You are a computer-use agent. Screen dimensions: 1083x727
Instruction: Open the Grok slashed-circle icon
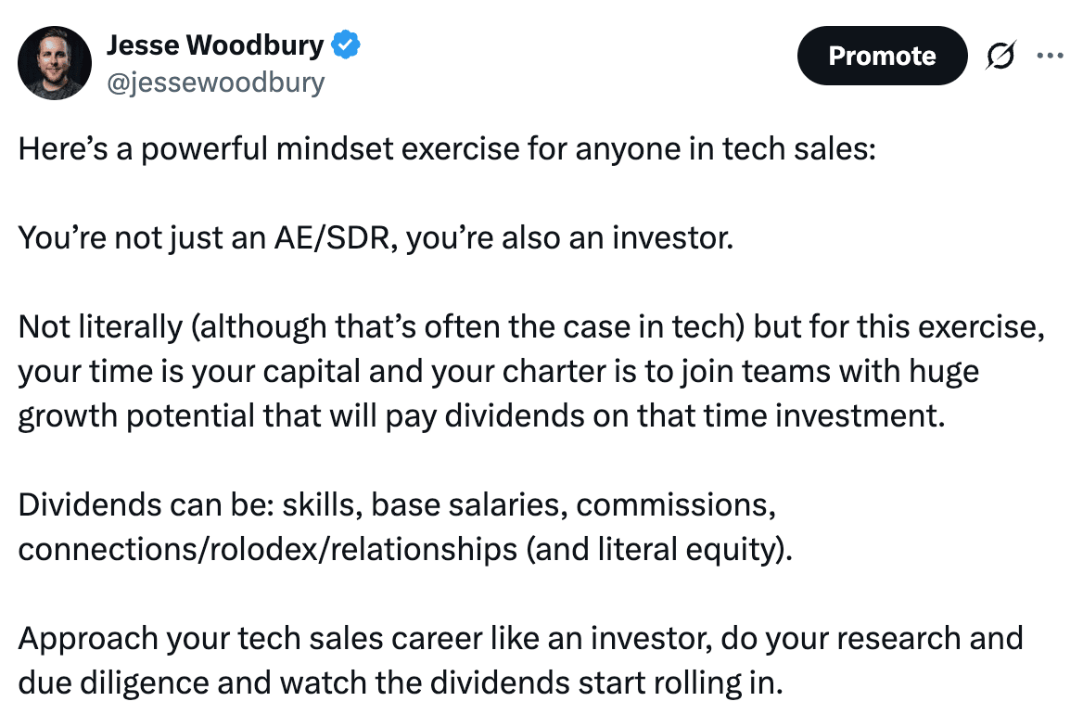(1000, 56)
